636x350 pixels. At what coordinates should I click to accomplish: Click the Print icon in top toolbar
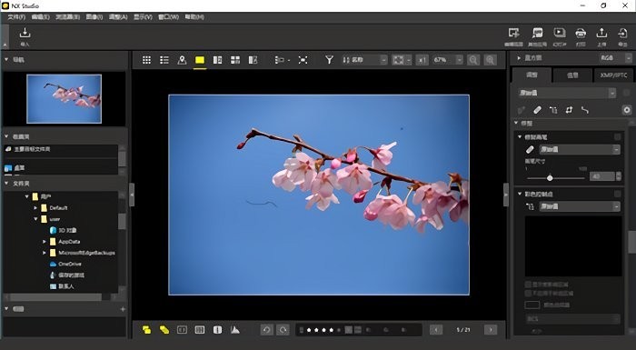click(x=581, y=33)
